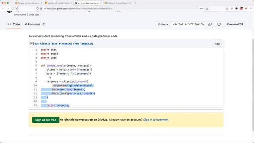Image resolution: width=254 pixels, height=143 pixels.
Task: Open a new browser tab
Action: pos(136,3)
